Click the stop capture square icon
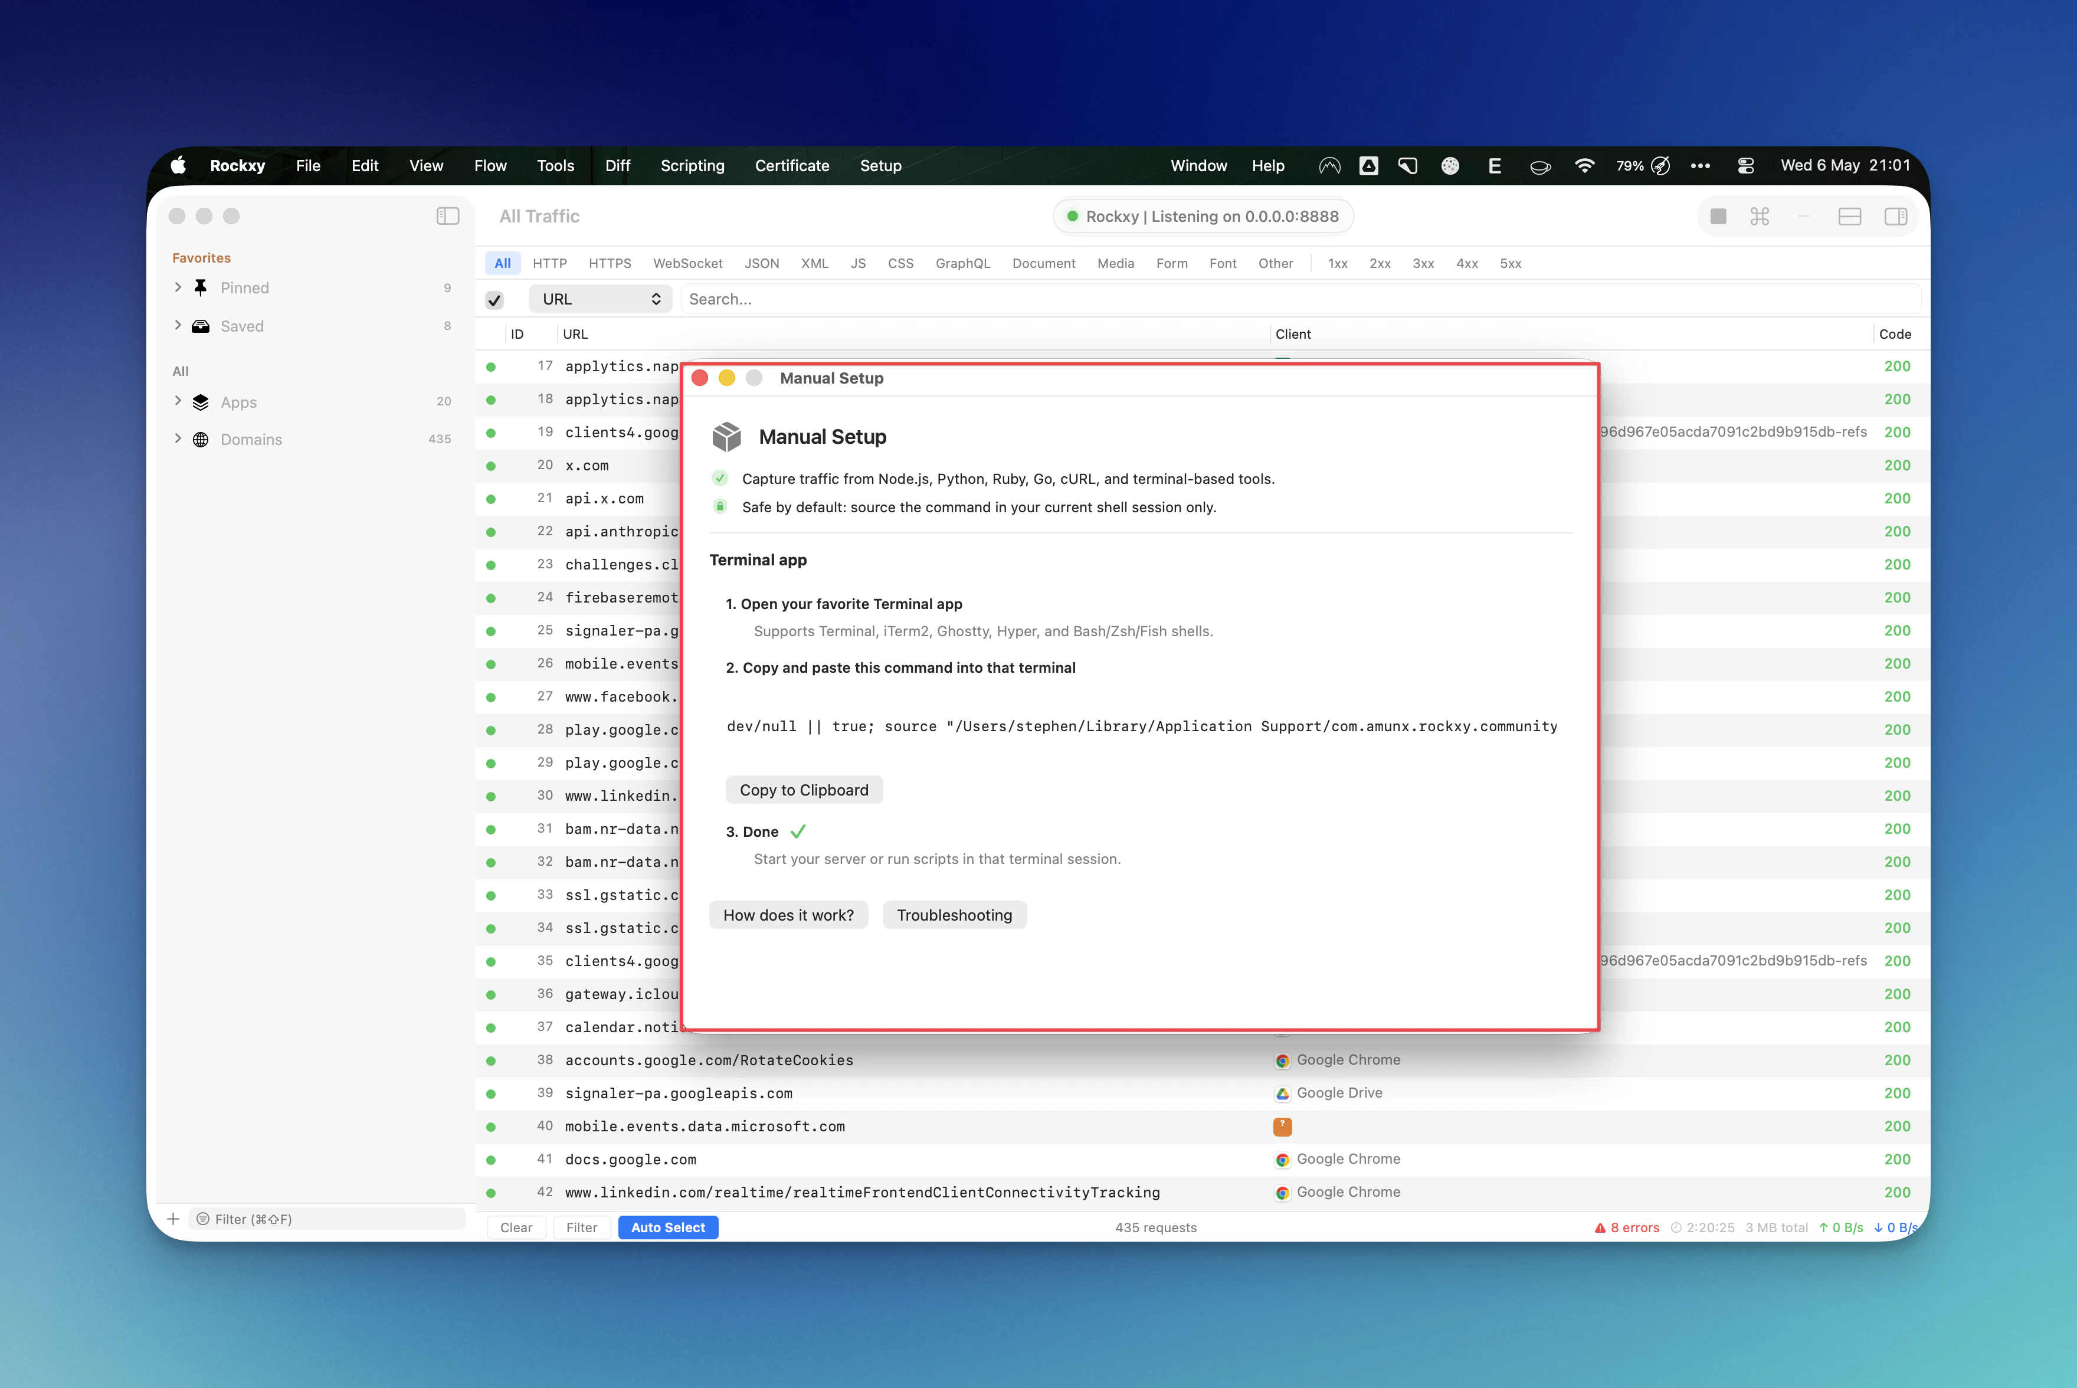 point(1719,216)
